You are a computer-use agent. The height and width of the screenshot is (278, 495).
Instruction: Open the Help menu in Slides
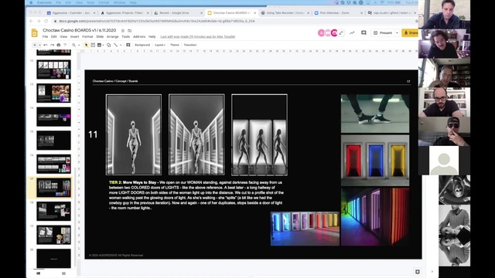point(152,37)
